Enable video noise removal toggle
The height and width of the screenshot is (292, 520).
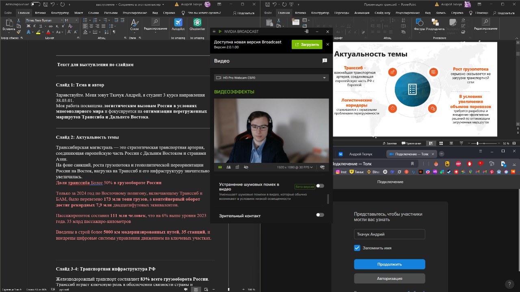[320, 186]
